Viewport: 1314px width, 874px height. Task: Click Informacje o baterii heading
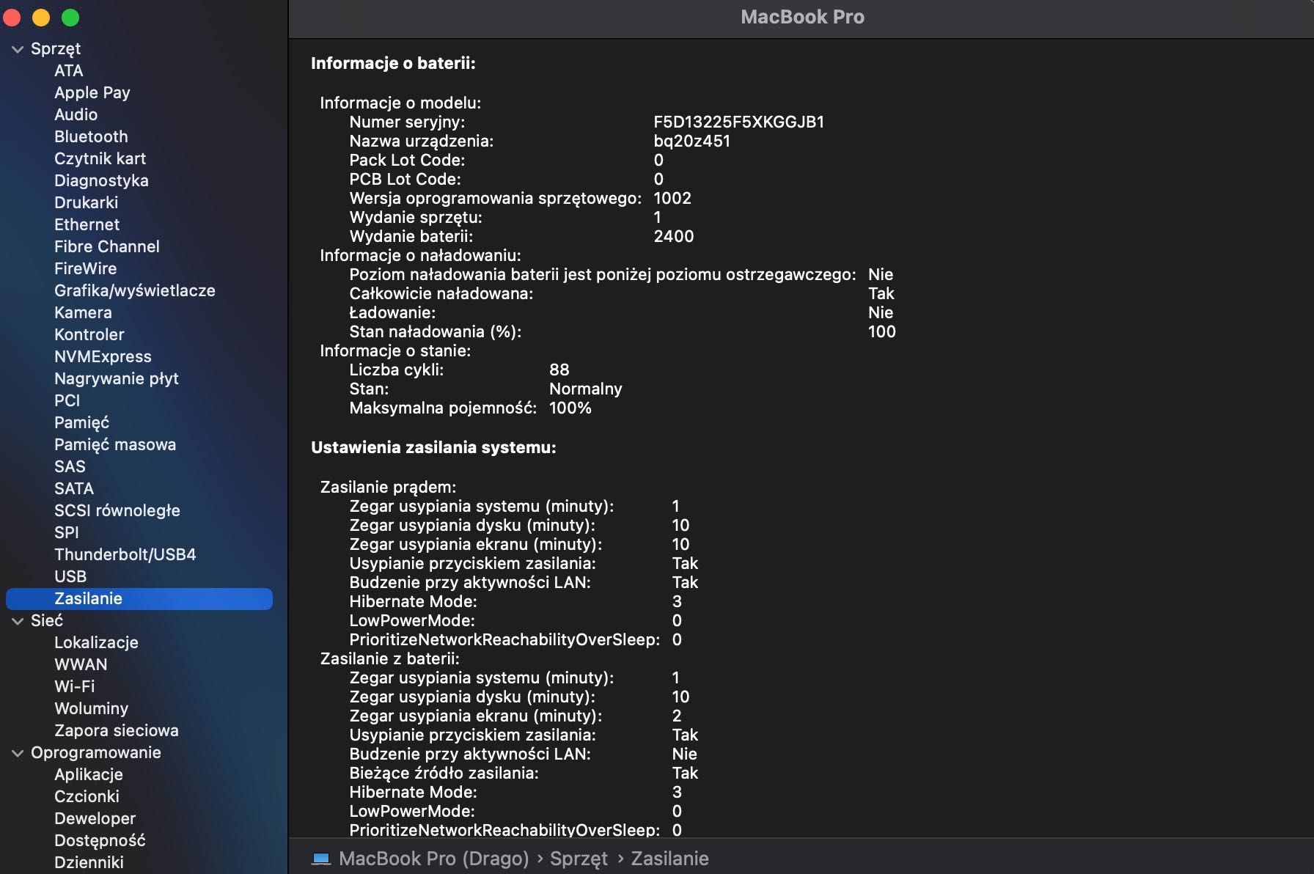[393, 63]
